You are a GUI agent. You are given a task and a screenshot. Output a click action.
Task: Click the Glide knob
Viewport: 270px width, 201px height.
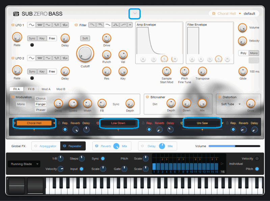coord(243,71)
